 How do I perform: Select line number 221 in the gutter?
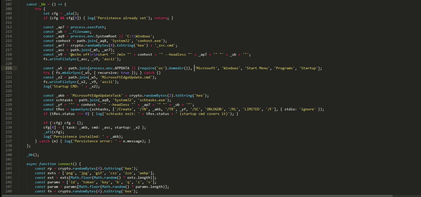tap(8, 68)
